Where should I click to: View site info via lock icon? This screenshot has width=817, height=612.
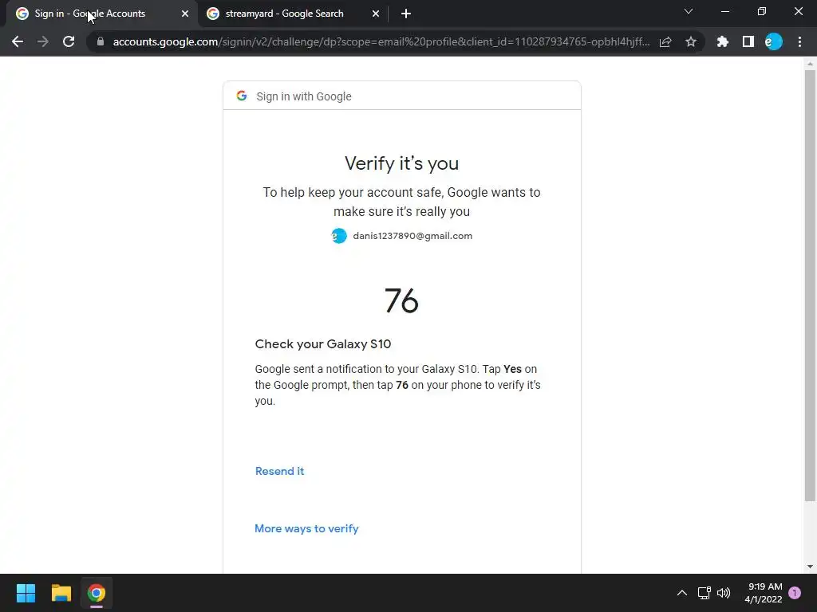click(101, 41)
